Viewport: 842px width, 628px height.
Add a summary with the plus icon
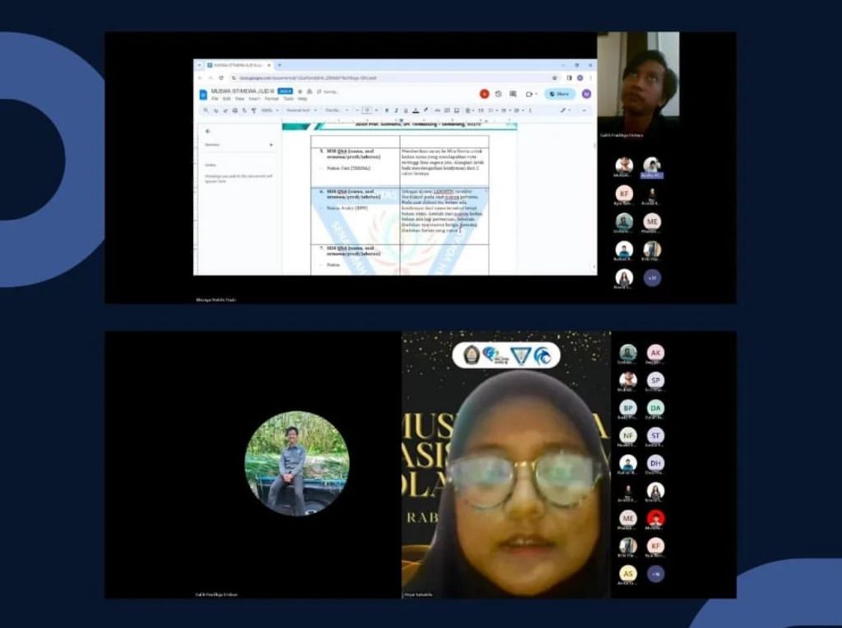[x=271, y=145]
